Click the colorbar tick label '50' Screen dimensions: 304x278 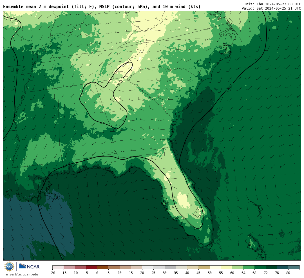[210, 273]
